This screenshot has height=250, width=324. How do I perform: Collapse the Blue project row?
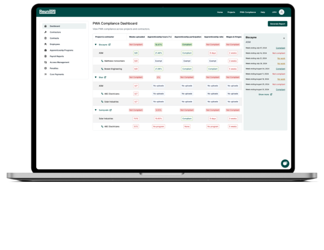(96, 77)
